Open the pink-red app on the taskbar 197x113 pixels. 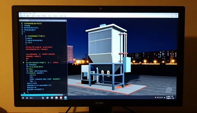click(61, 98)
